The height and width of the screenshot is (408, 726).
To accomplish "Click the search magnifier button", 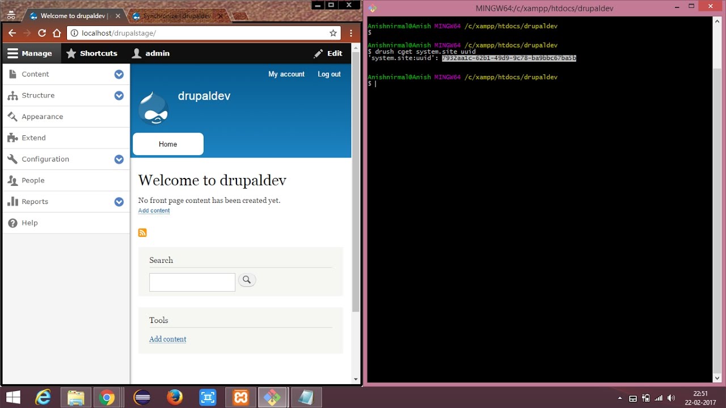I will pos(247,280).
